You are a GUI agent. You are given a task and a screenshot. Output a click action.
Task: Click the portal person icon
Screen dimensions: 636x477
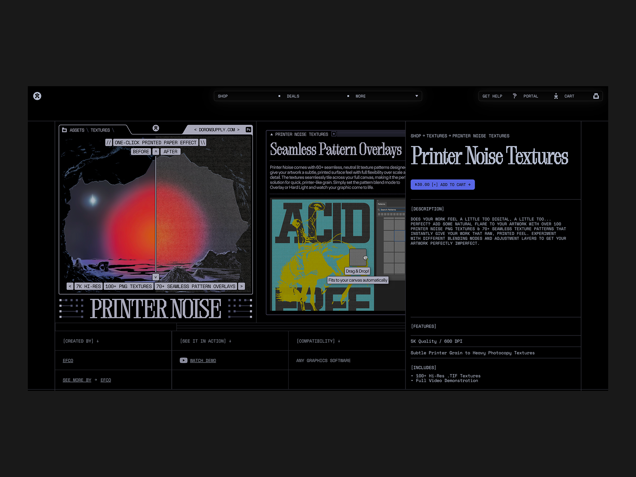556,96
